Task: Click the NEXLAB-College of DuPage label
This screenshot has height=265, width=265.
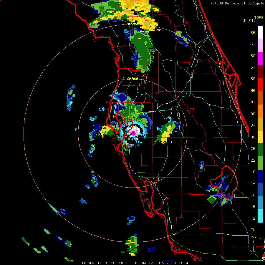Action: pyautogui.click(x=237, y=3)
